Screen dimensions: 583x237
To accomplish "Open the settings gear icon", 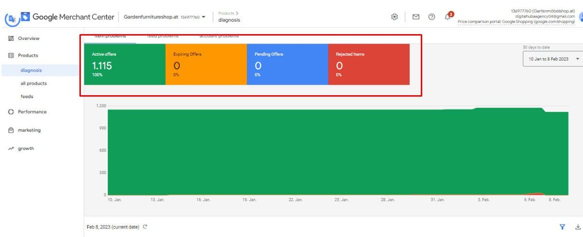I will (x=394, y=17).
